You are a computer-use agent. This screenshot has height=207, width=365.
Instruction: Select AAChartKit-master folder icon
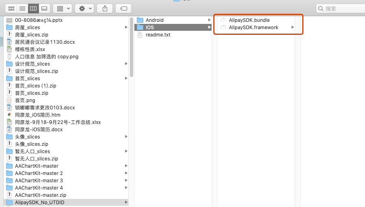pyautogui.click(x=9, y=166)
